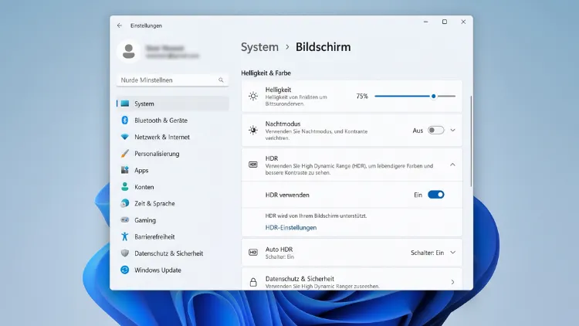Viewport: 579px width, 326px height.
Task: Open the Apps settings page
Action: [173, 170]
